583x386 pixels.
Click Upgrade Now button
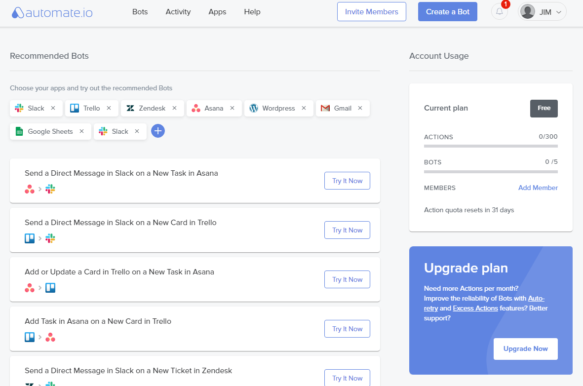(x=525, y=349)
